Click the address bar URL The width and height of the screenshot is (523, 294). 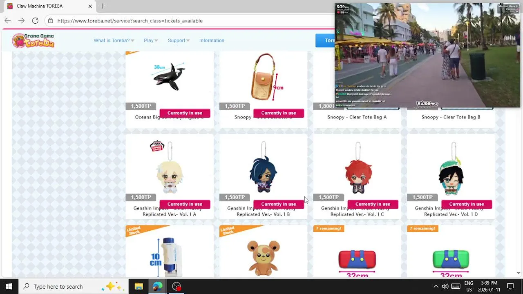pyautogui.click(x=130, y=21)
